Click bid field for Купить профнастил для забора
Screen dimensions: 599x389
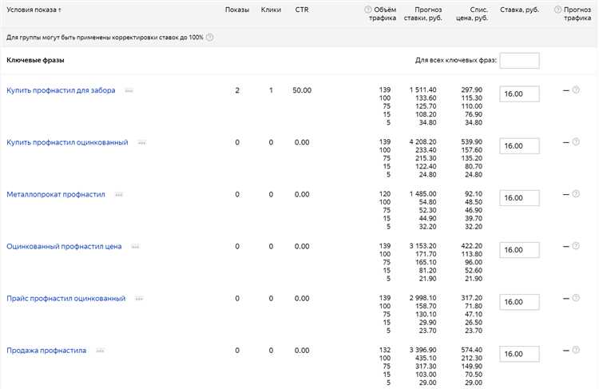click(519, 94)
